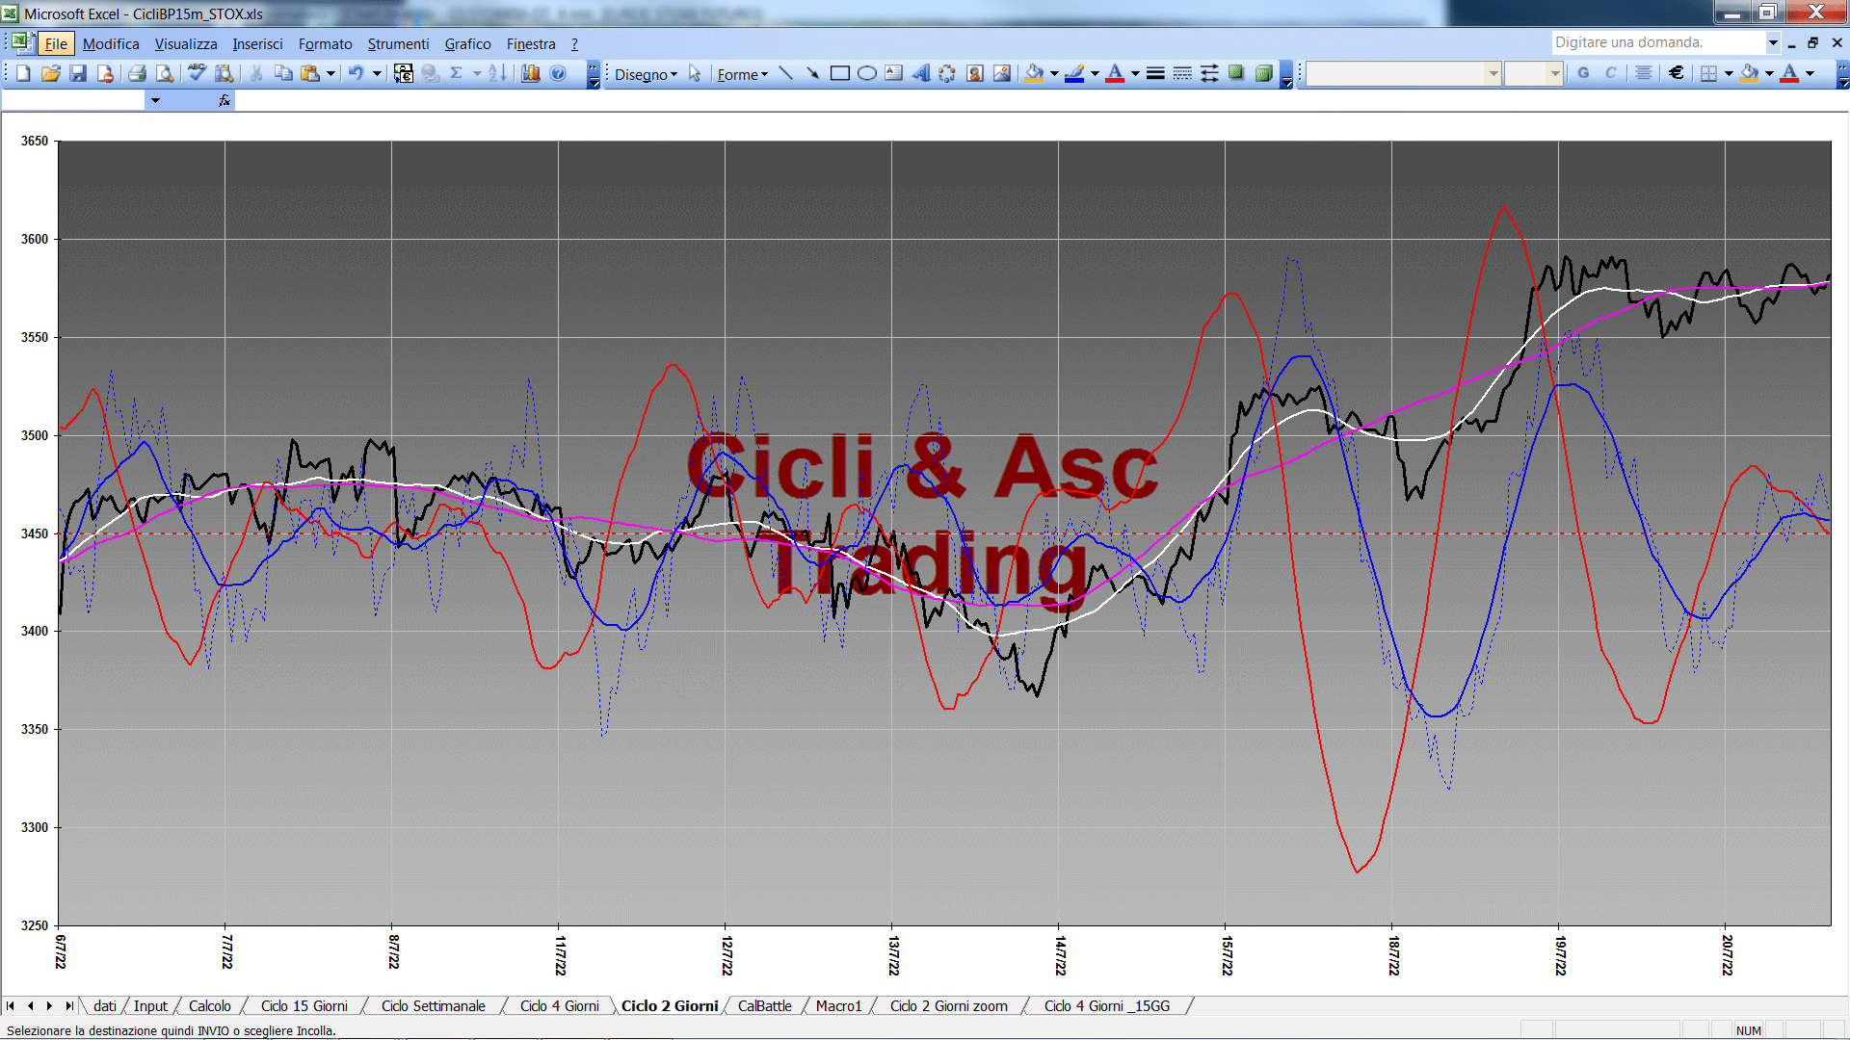
Task: Open the Inserisci menu
Action: [x=257, y=43]
